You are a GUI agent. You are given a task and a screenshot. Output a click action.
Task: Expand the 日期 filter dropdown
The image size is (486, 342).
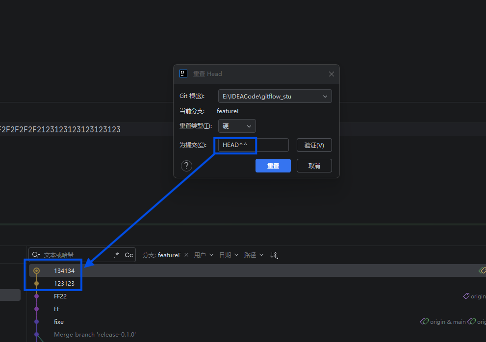click(x=229, y=255)
